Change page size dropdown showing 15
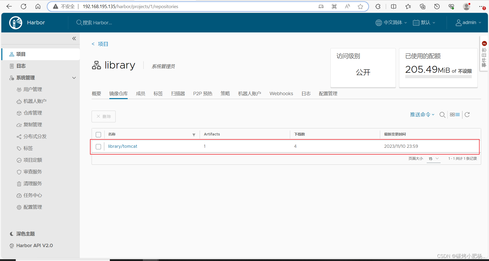489x261 pixels. click(434, 159)
